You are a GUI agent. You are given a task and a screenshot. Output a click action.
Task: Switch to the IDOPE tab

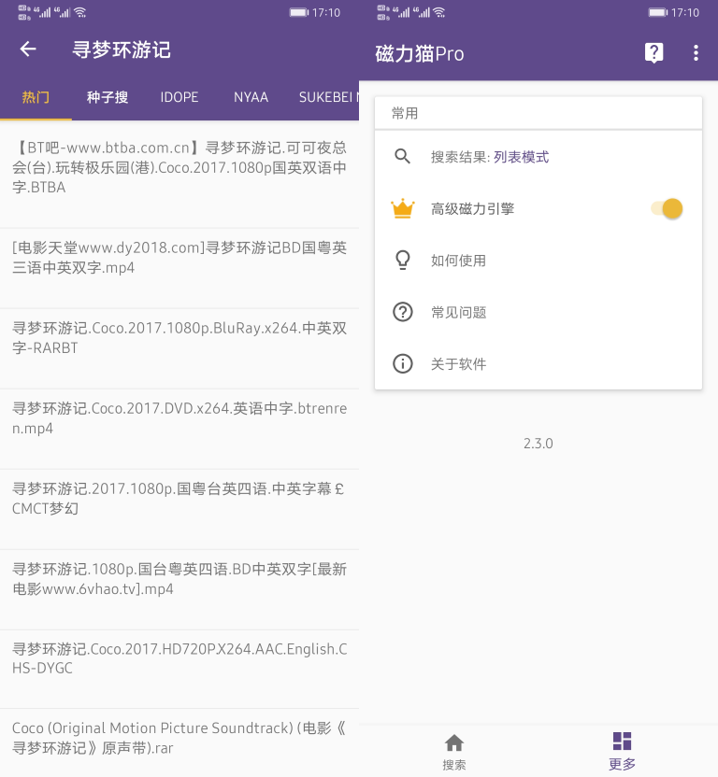[179, 97]
